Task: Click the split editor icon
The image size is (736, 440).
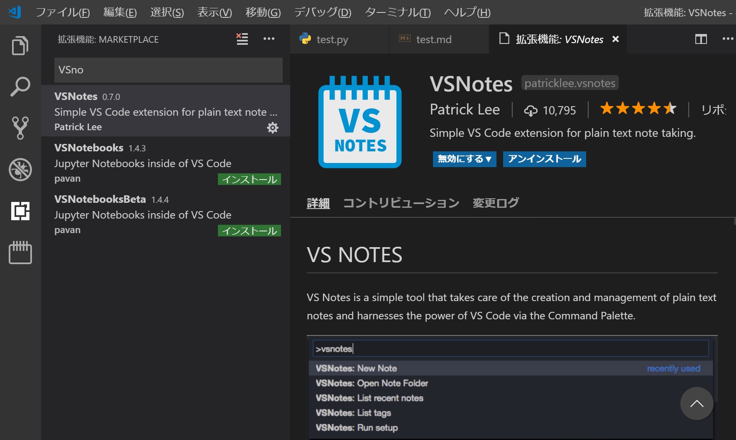Action: [x=701, y=39]
